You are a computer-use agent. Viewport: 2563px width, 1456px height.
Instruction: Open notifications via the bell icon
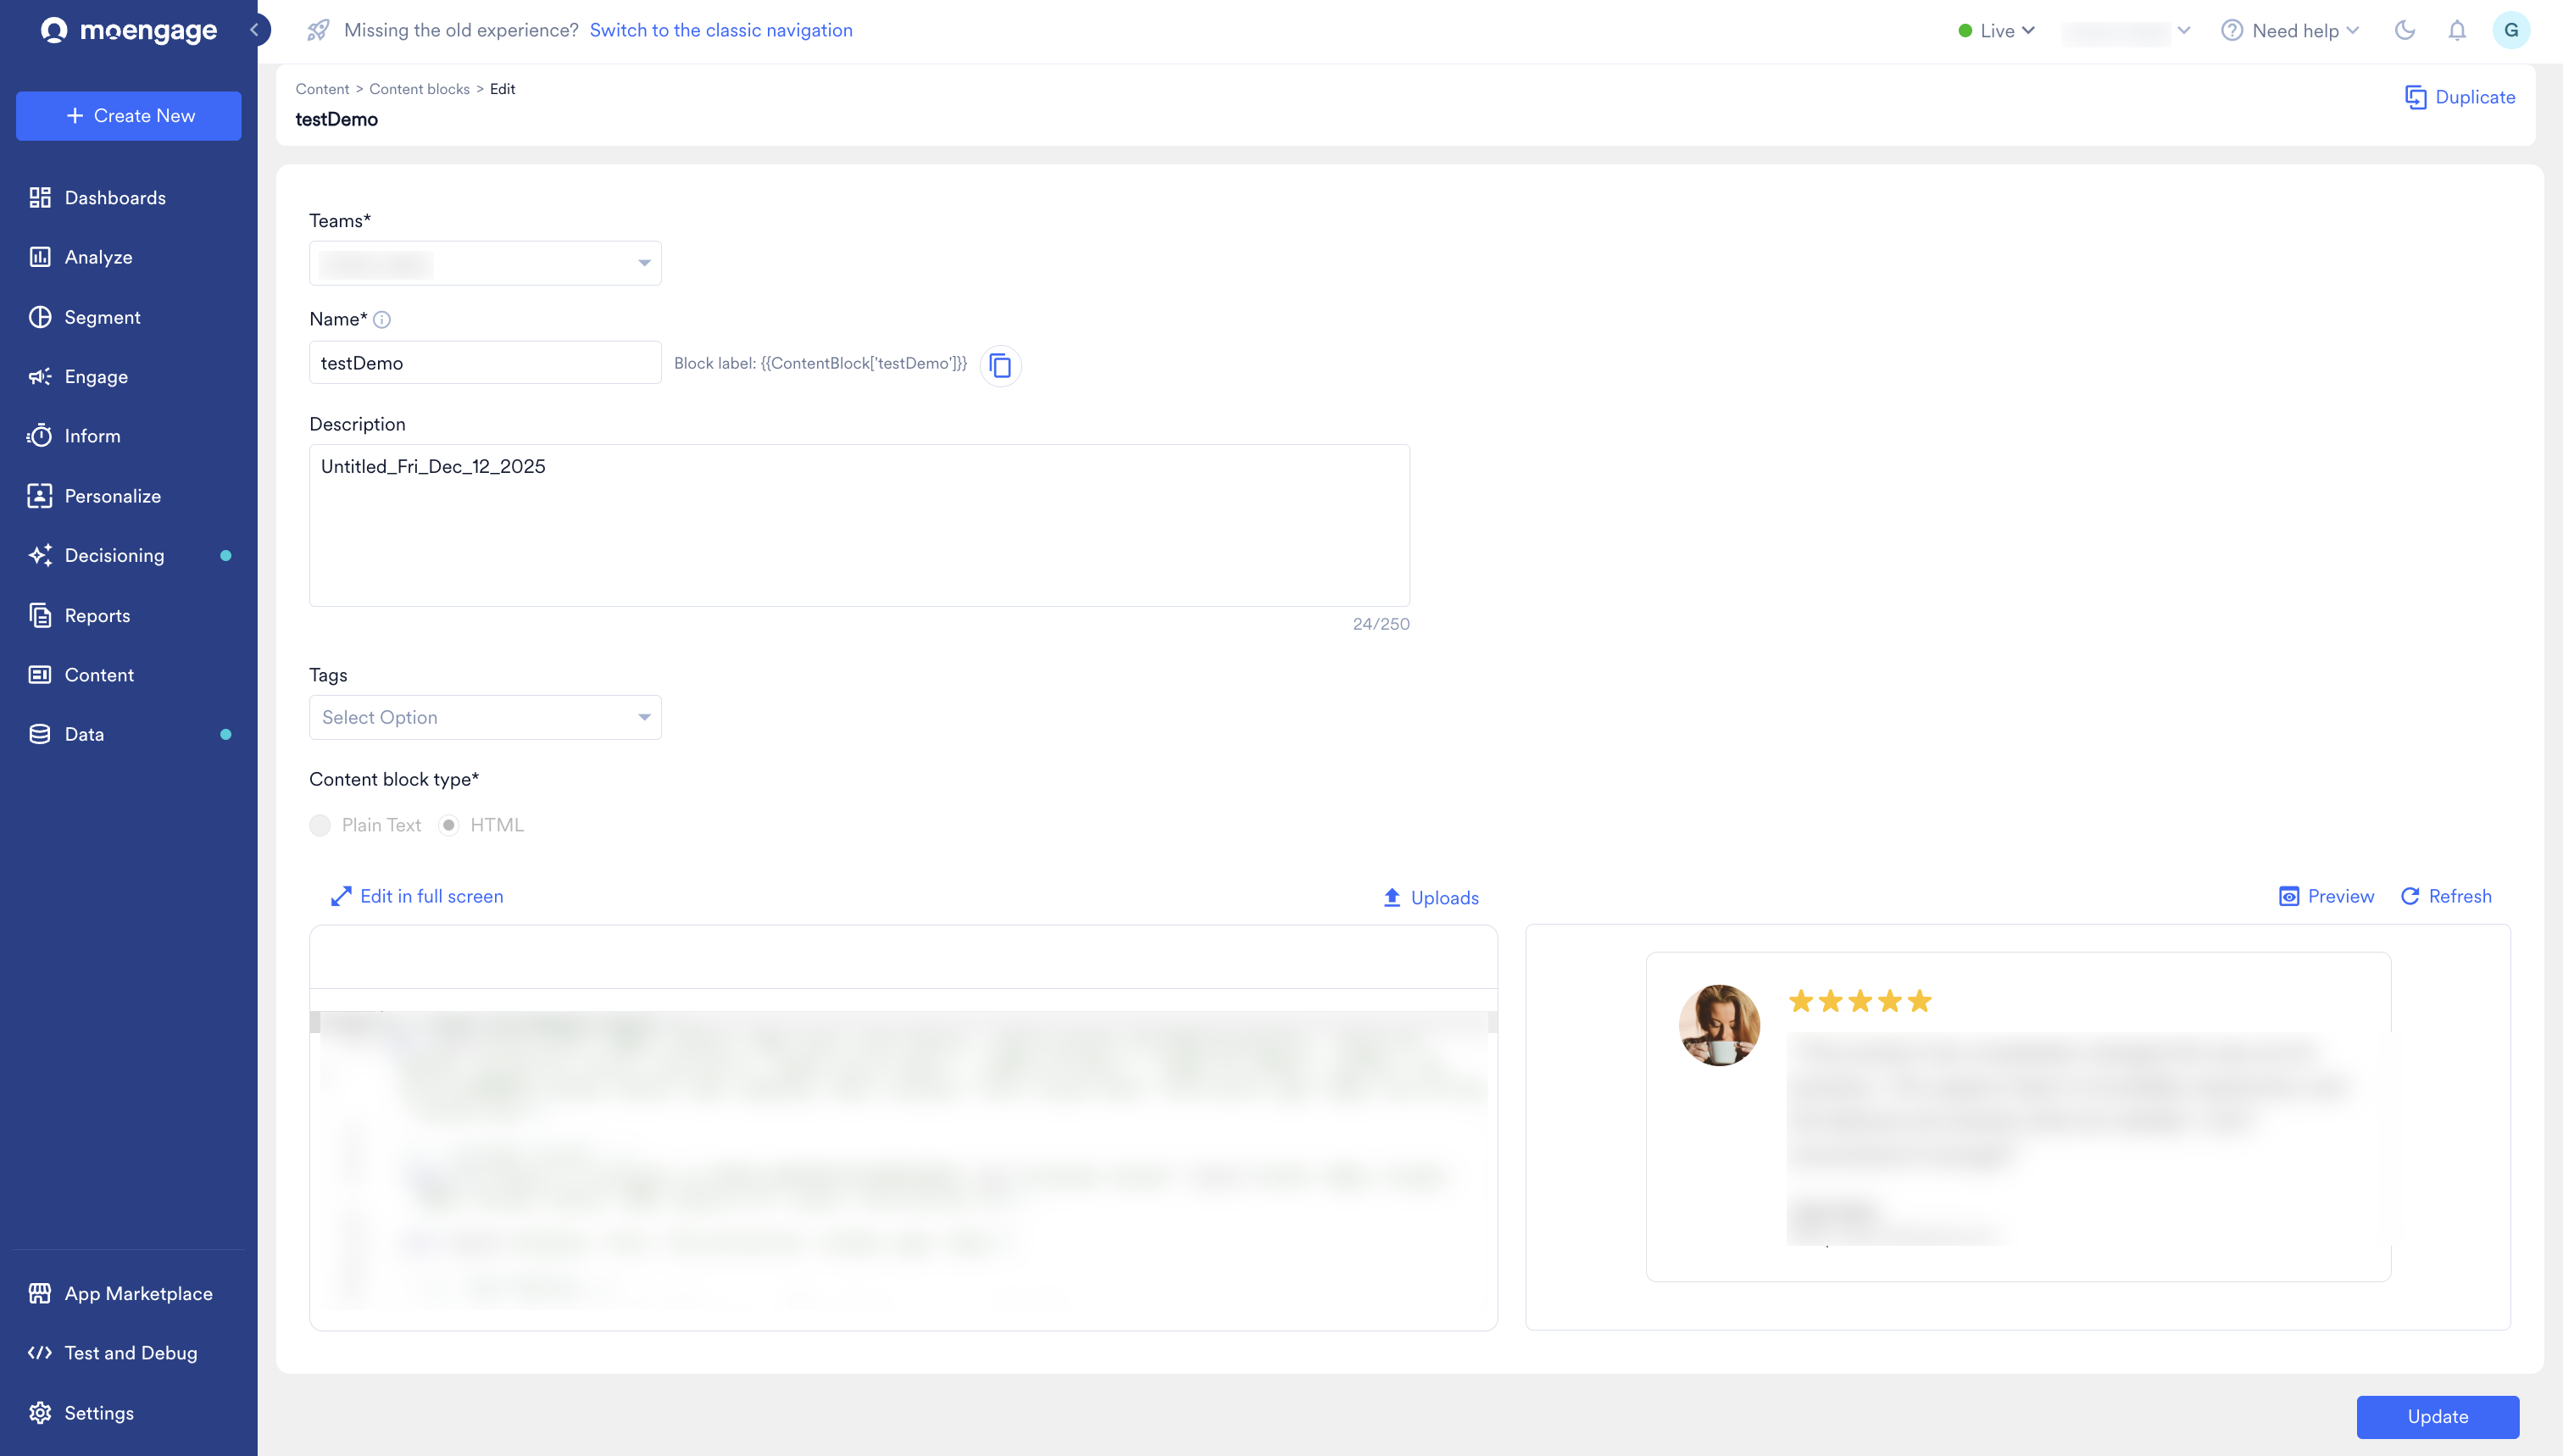pyautogui.click(x=2457, y=30)
